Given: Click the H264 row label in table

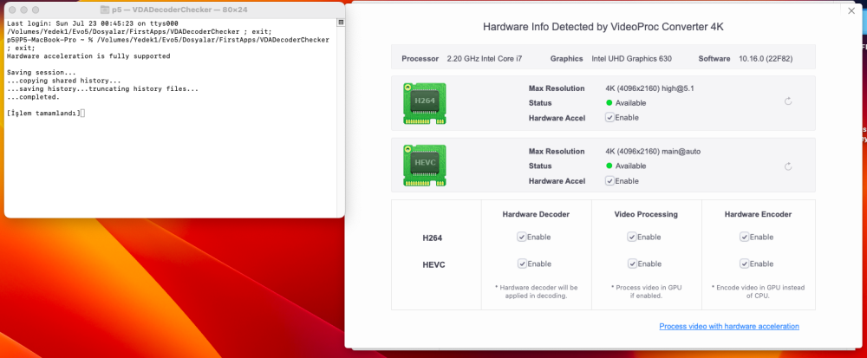Looking at the screenshot, I should (x=433, y=238).
